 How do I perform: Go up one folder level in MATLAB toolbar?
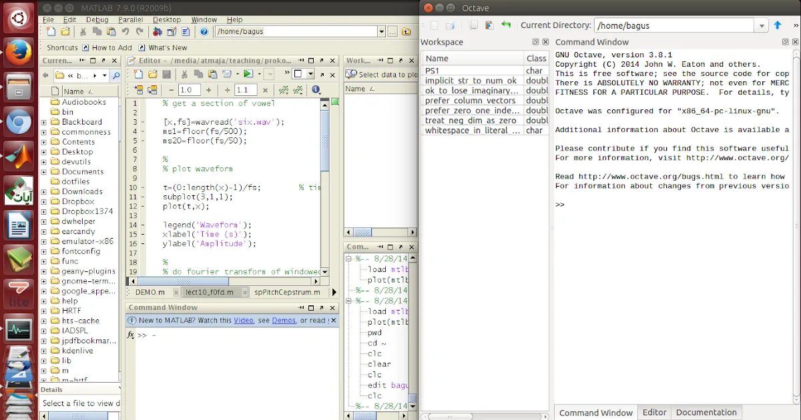click(406, 31)
